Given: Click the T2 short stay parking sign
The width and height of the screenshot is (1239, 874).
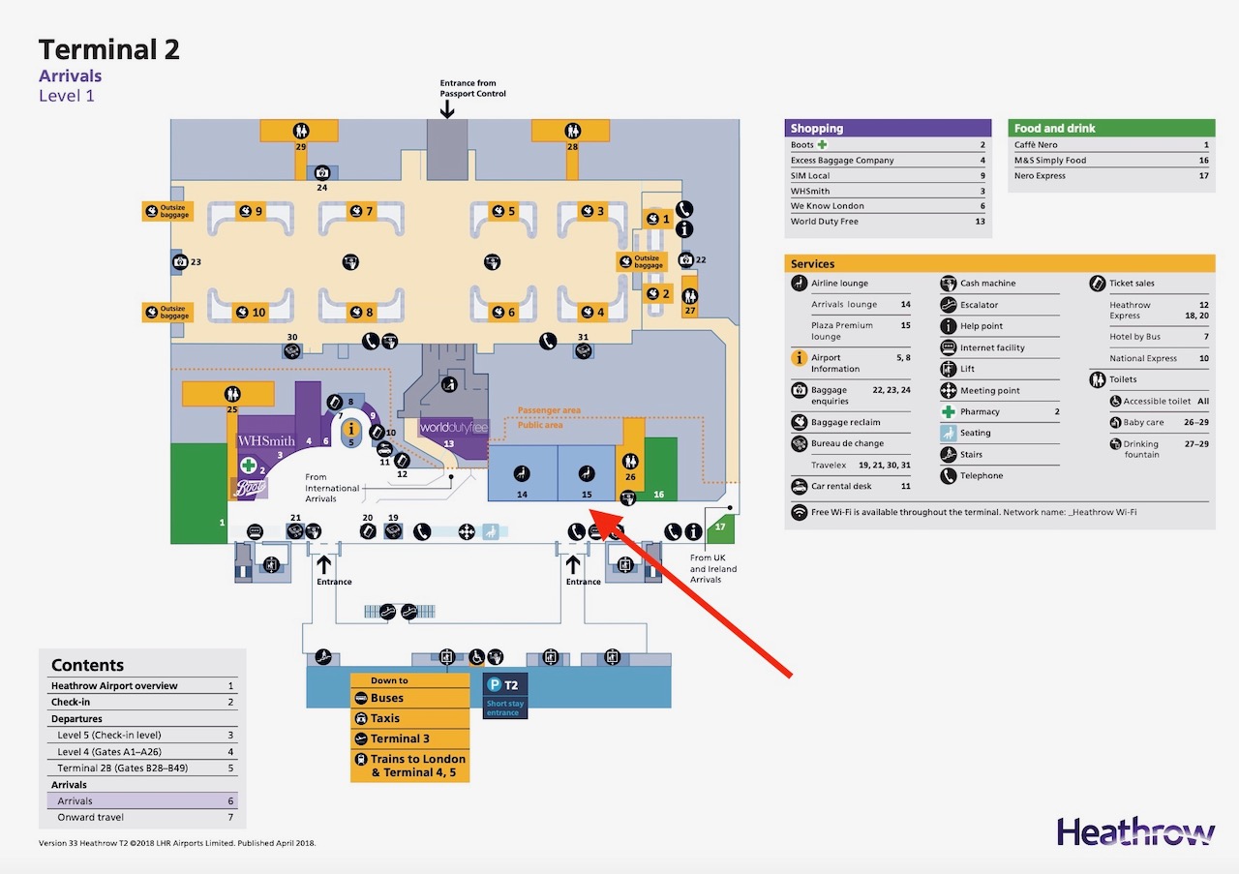Looking at the screenshot, I should pos(505,695).
